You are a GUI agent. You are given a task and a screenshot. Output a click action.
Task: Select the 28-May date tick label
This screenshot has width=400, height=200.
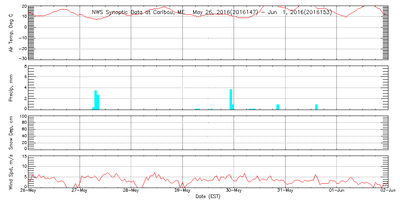pos(131,191)
